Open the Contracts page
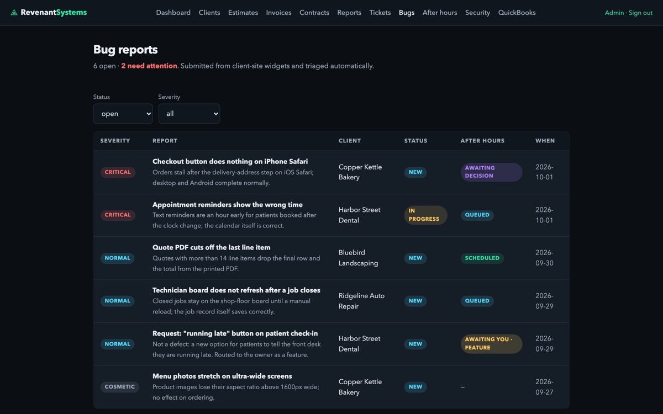This screenshot has height=414, width=663. click(x=314, y=13)
